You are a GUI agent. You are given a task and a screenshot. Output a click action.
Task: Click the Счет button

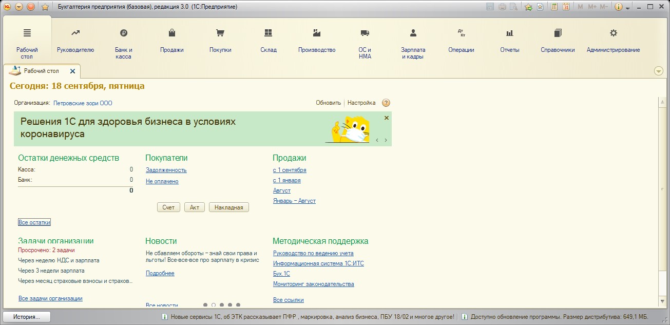tap(168, 207)
